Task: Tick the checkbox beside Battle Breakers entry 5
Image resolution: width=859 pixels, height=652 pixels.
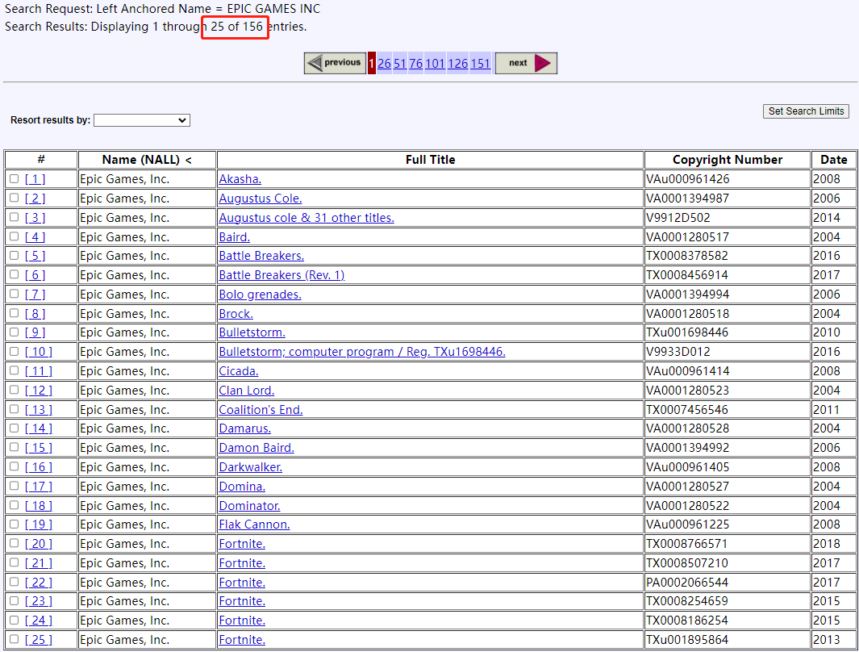Action: pos(15,256)
